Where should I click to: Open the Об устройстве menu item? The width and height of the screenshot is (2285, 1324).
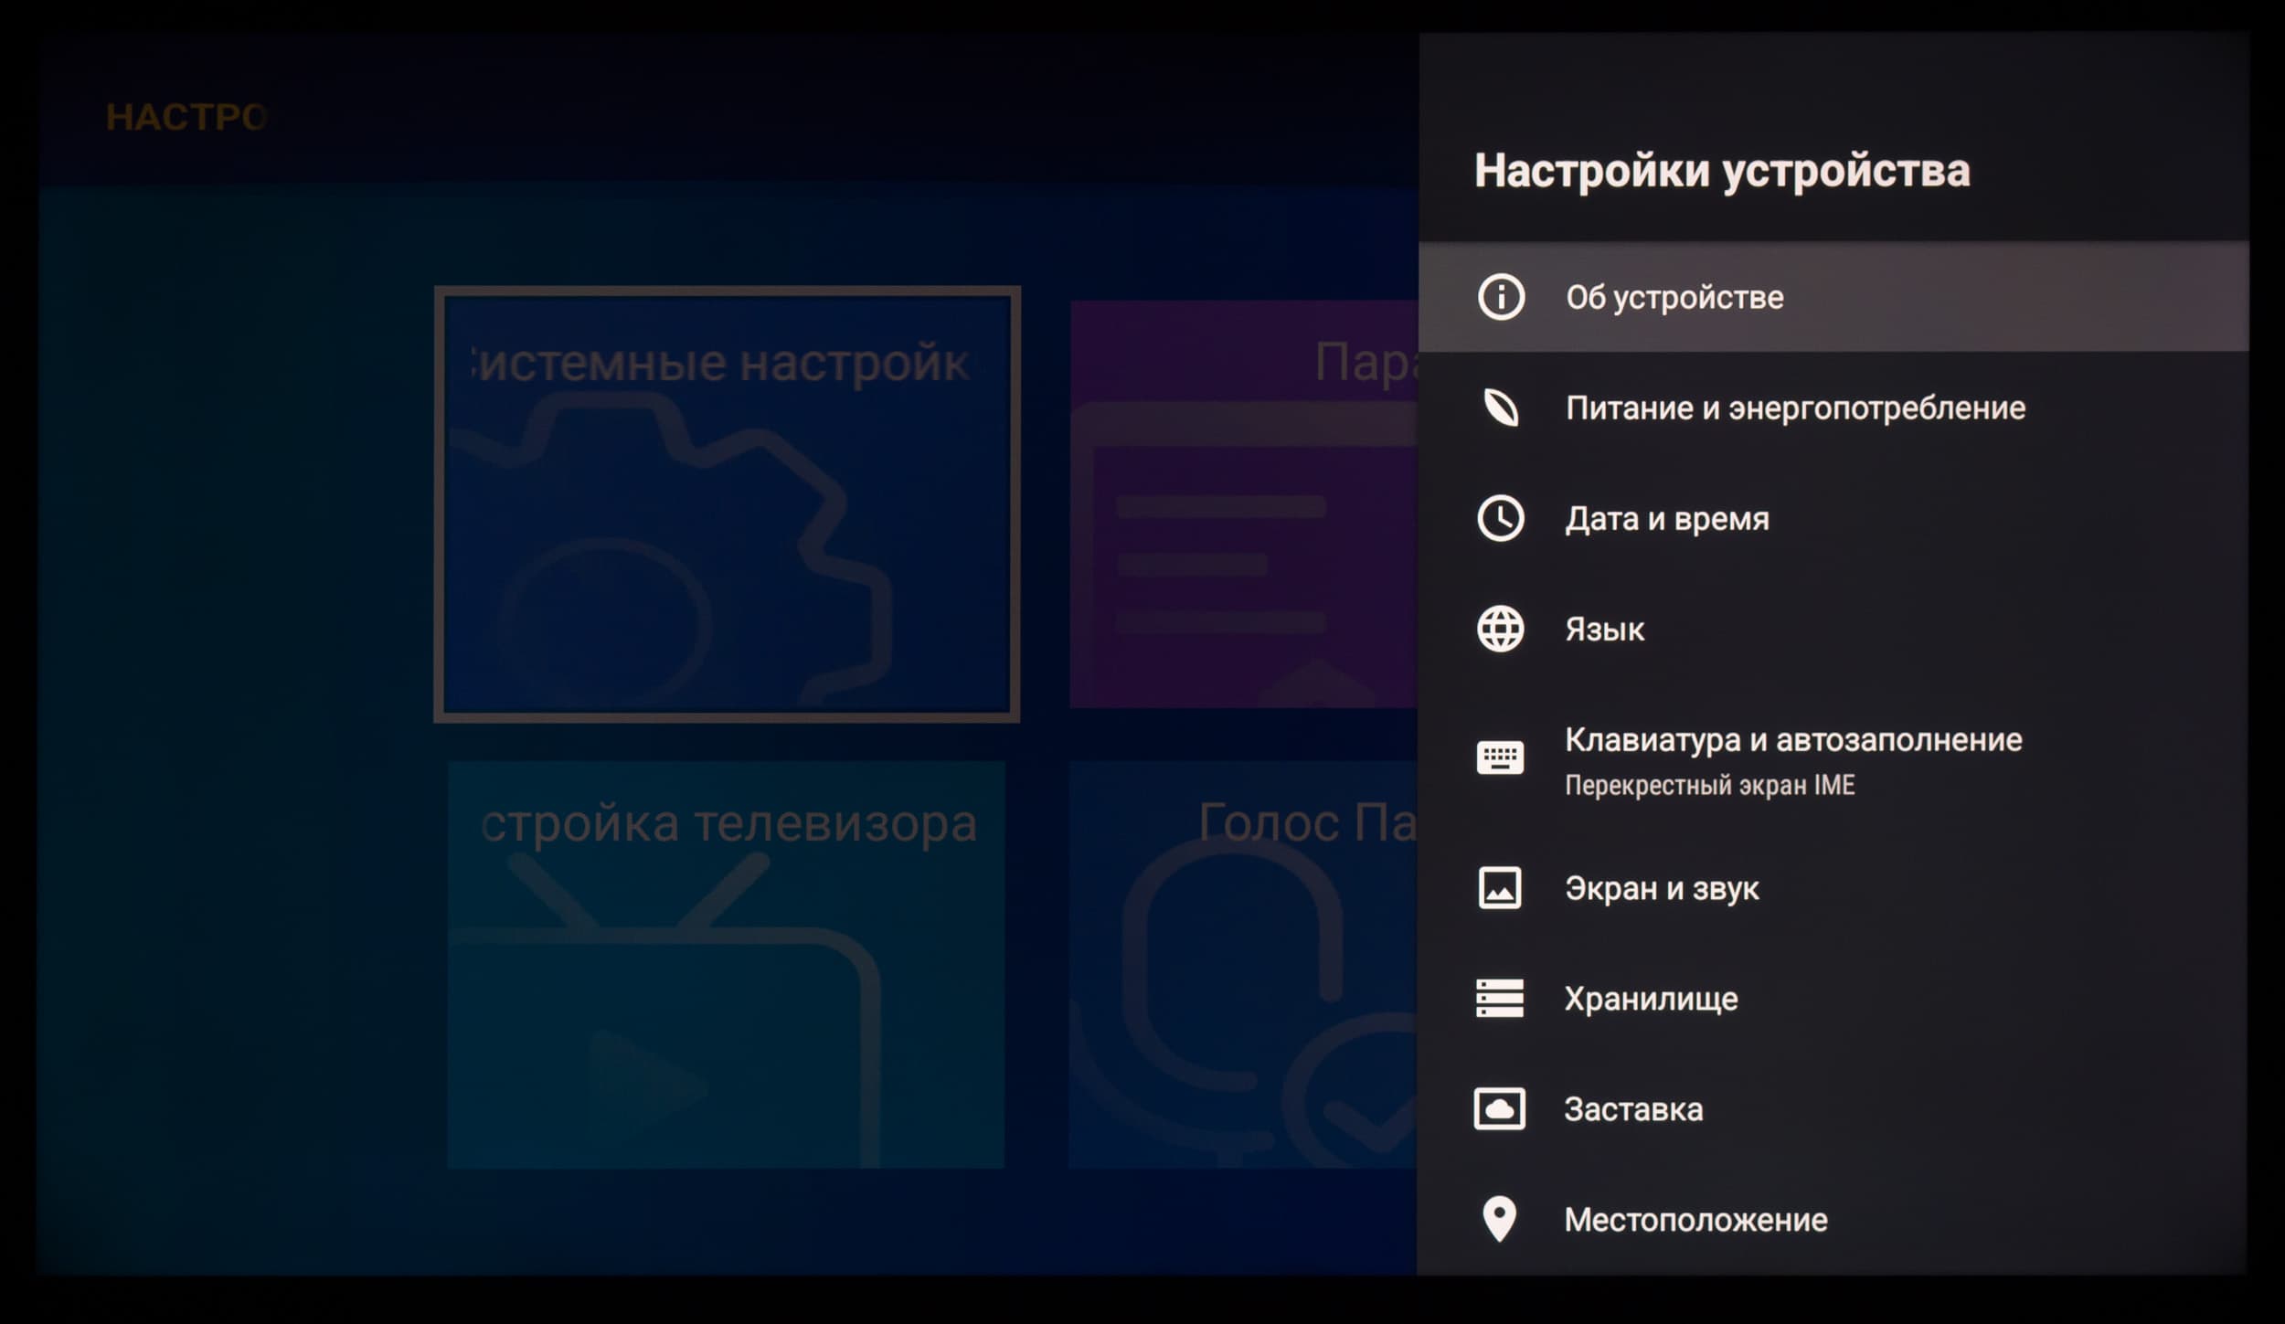point(1674,297)
